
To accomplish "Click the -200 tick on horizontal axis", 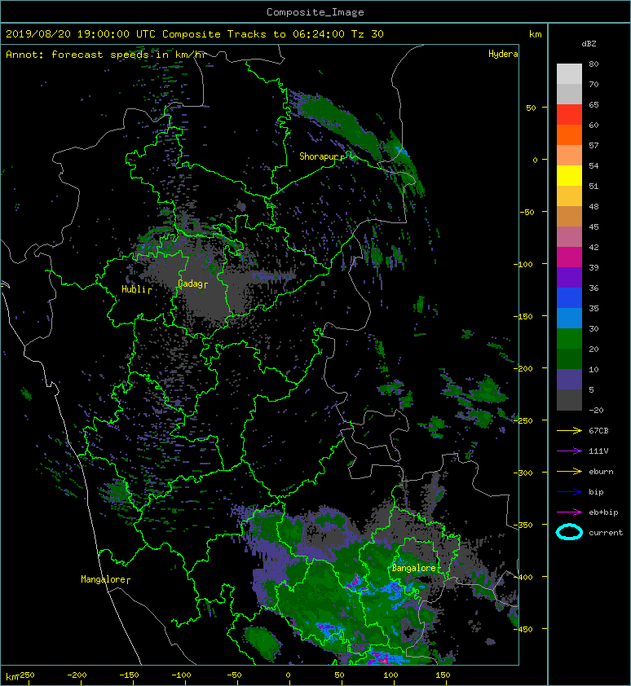I will (77, 675).
